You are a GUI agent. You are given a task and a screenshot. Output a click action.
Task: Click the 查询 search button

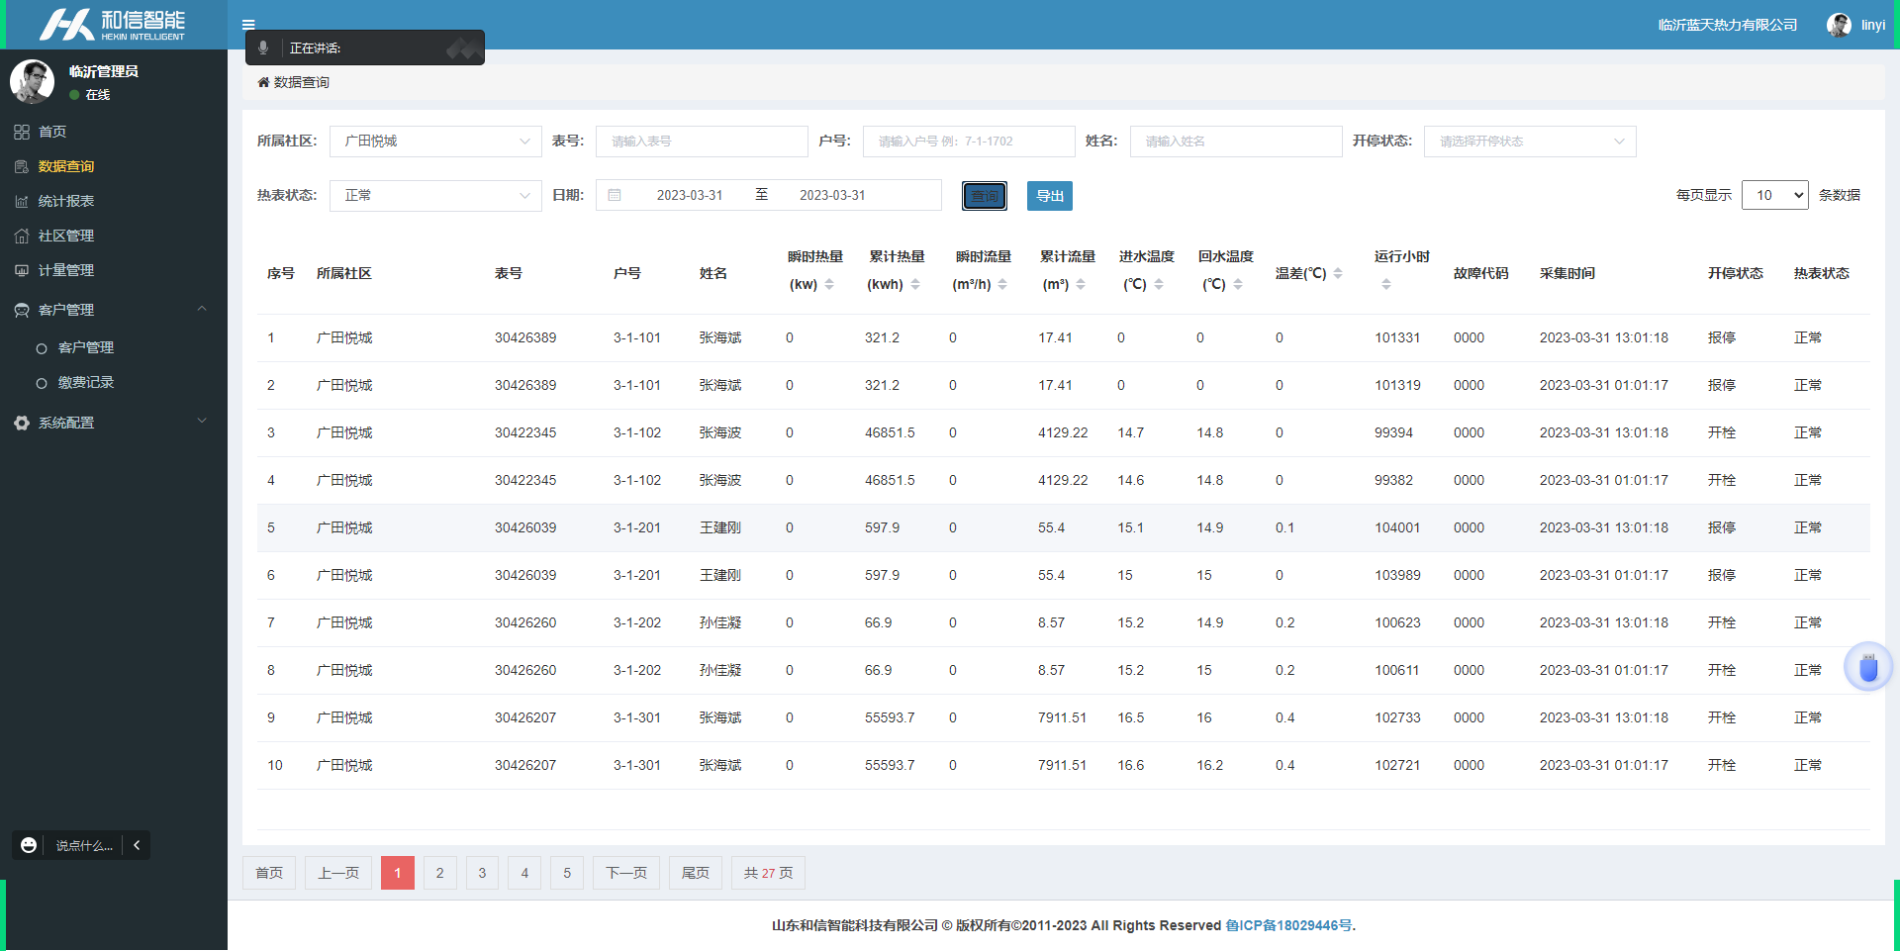pyautogui.click(x=985, y=196)
